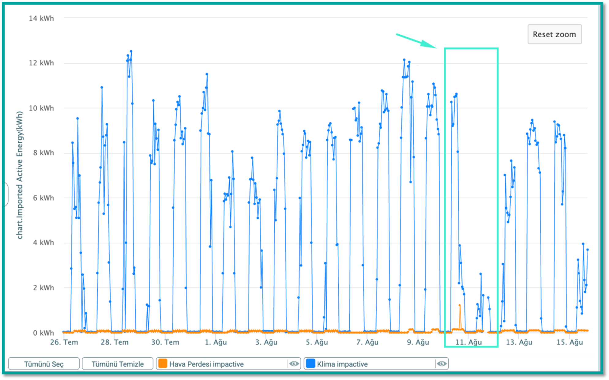Toggle Klima impactive eye icon

click(x=442, y=364)
